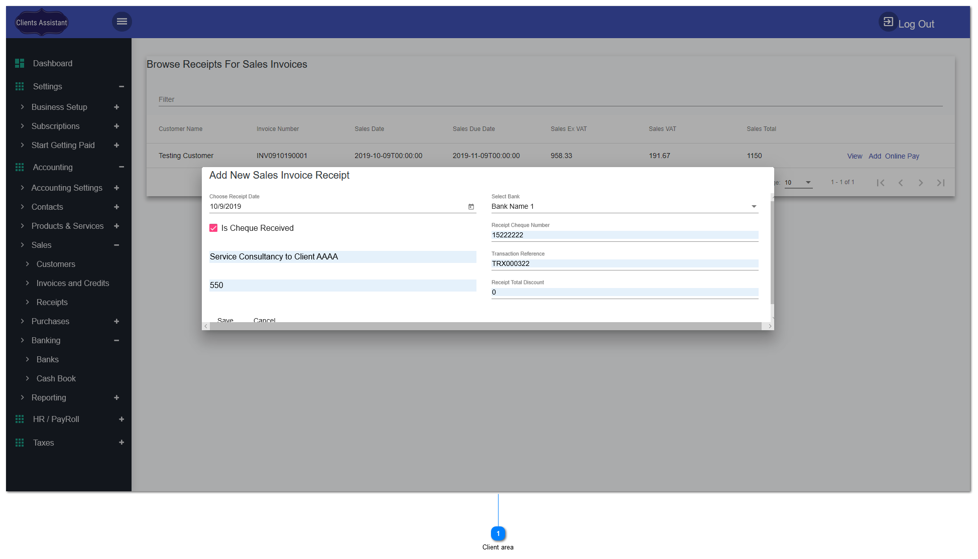Select Bank Name 1 dropdown
978x559 pixels.
click(624, 206)
